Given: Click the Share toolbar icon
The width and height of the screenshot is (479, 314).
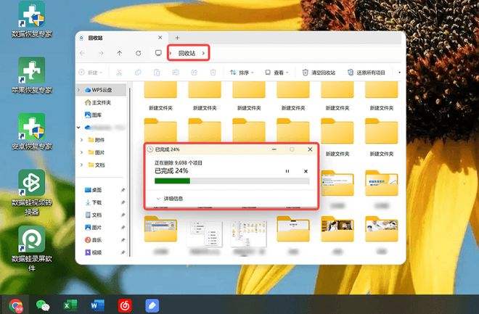Looking at the screenshot, I should 195,73.
